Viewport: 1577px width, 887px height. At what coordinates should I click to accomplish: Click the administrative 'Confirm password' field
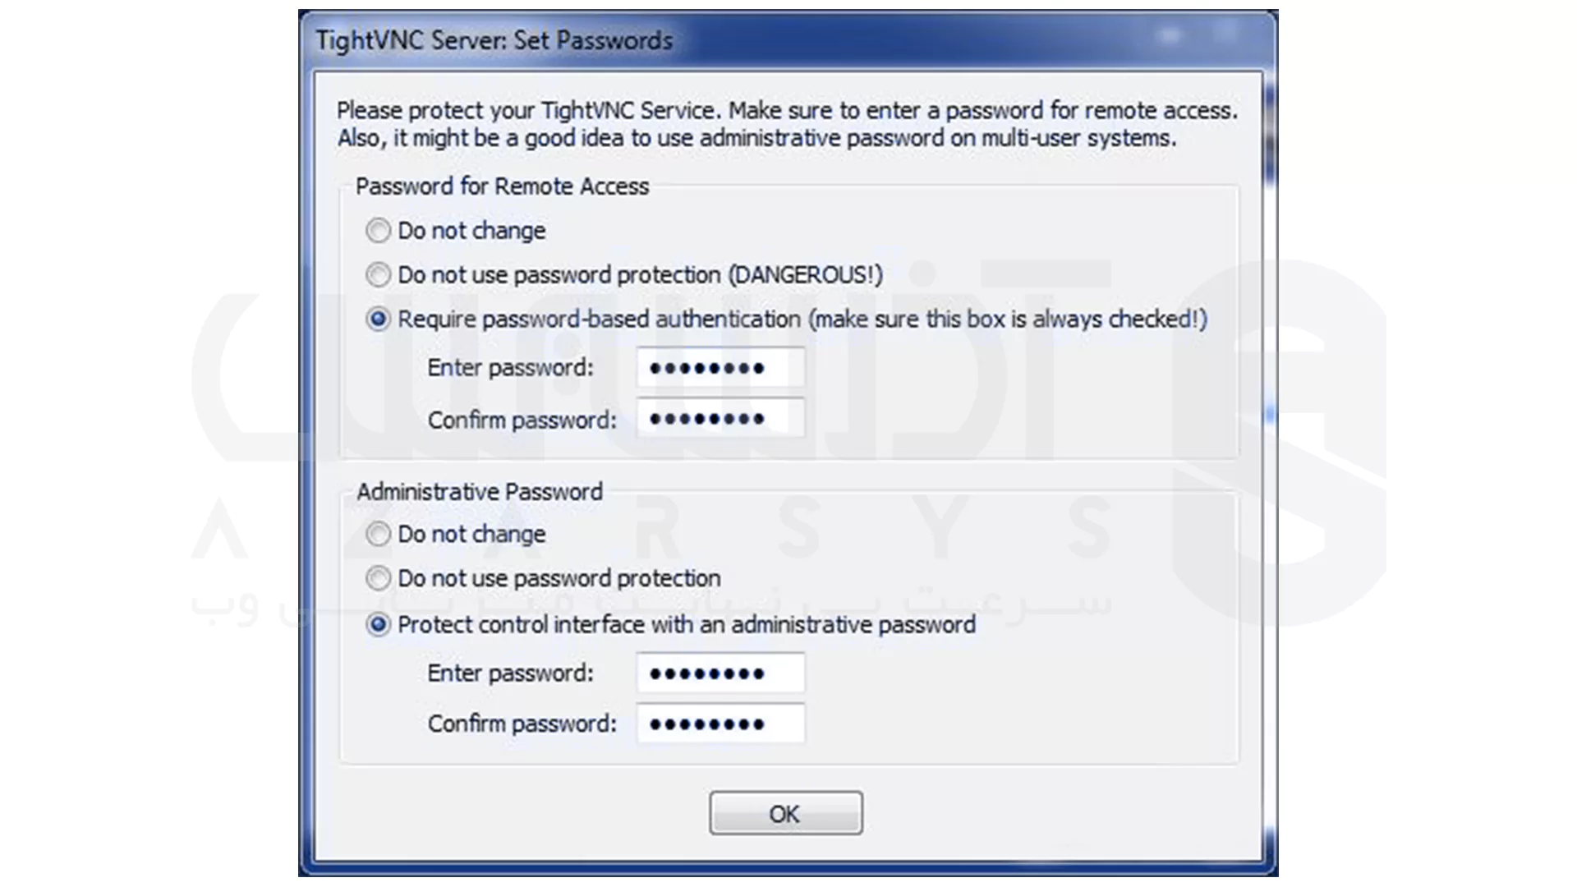tap(720, 723)
